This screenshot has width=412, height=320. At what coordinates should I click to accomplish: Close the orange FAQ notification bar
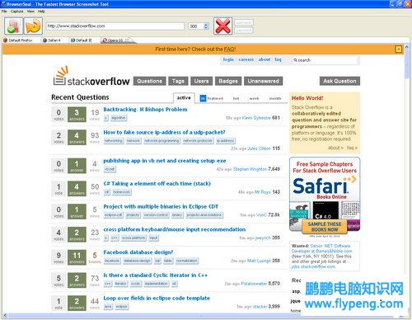pos(398,49)
